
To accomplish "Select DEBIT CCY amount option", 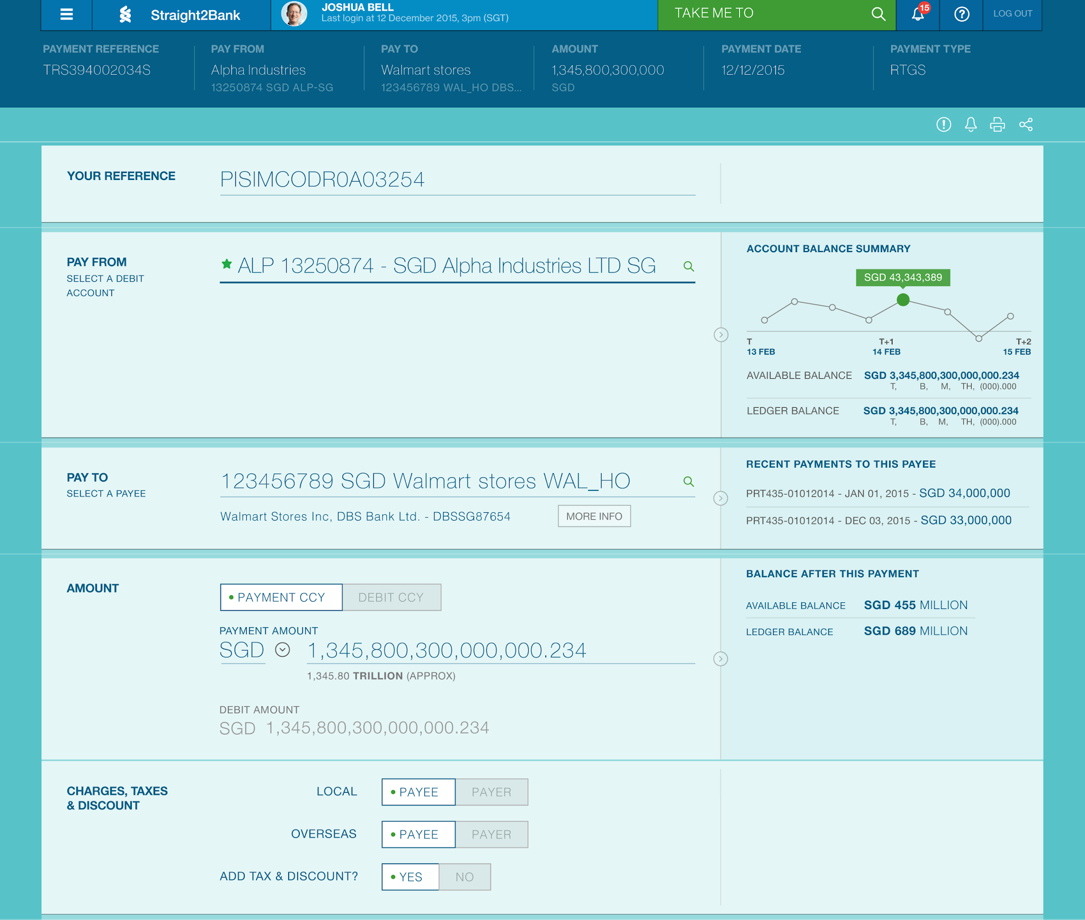I will pos(391,597).
